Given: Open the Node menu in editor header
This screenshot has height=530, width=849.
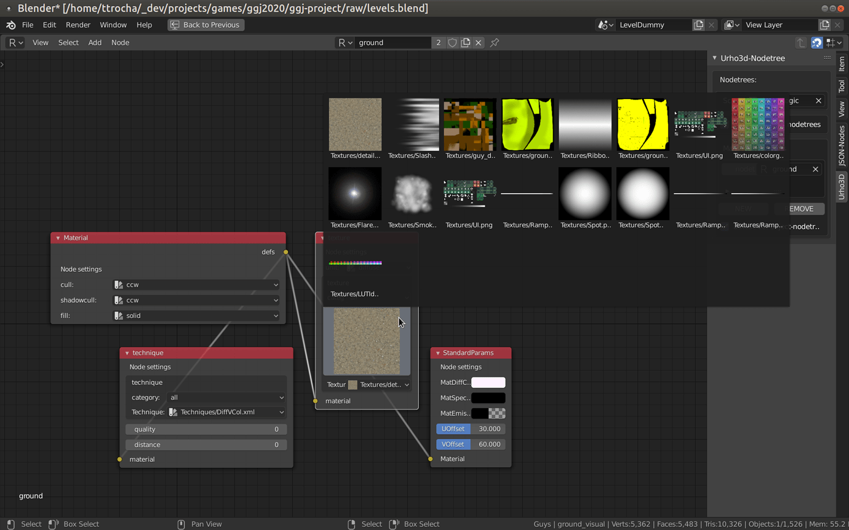Looking at the screenshot, I should pyautogui.click(x=120, y=42).
